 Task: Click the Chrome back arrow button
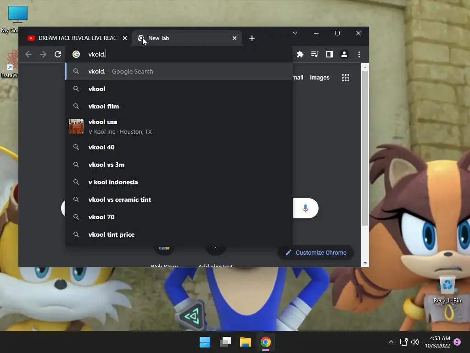click(x=28, y=54)
